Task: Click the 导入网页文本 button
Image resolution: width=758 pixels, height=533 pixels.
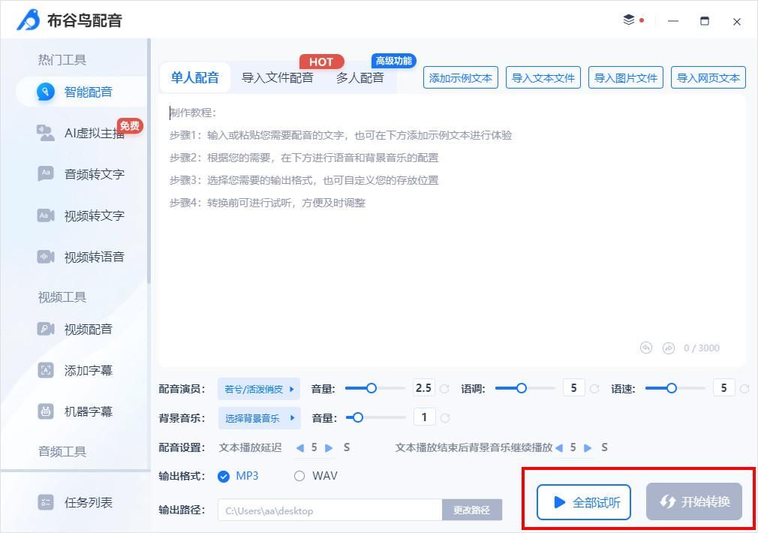Action: coord(708,78)
